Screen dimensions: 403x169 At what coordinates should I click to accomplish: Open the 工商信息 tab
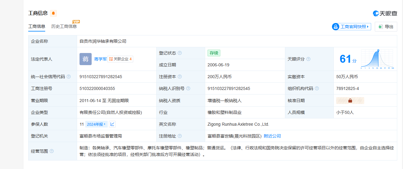coord(37,26)
